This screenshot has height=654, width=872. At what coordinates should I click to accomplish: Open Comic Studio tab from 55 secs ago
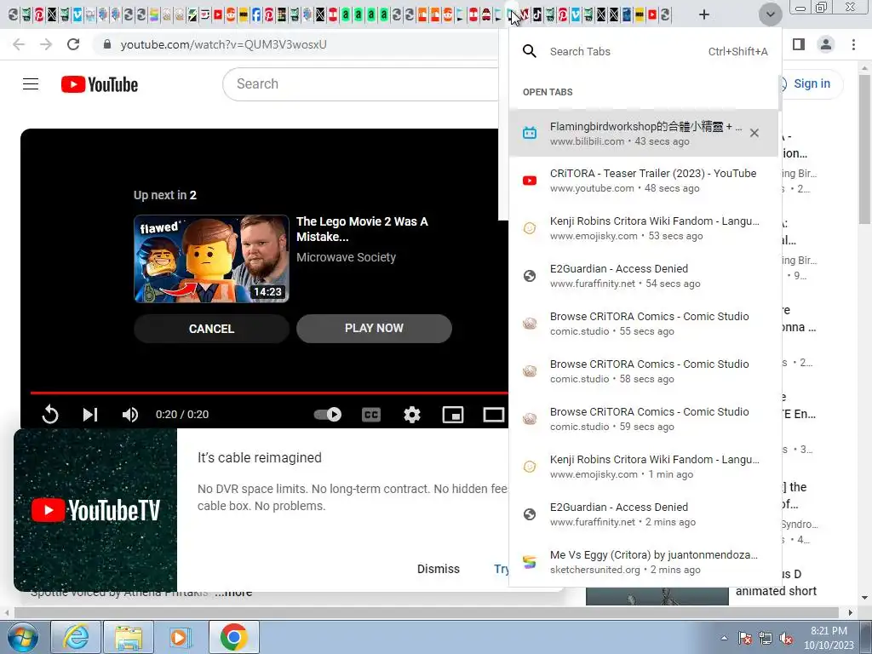coord(644,324)
